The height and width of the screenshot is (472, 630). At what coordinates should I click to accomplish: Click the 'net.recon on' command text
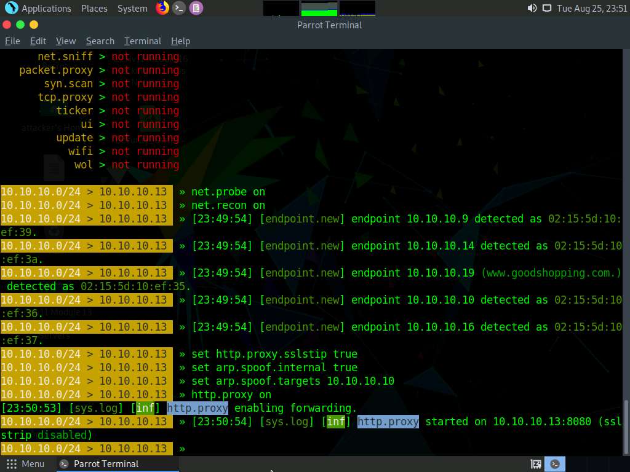(x=228, y=205)
